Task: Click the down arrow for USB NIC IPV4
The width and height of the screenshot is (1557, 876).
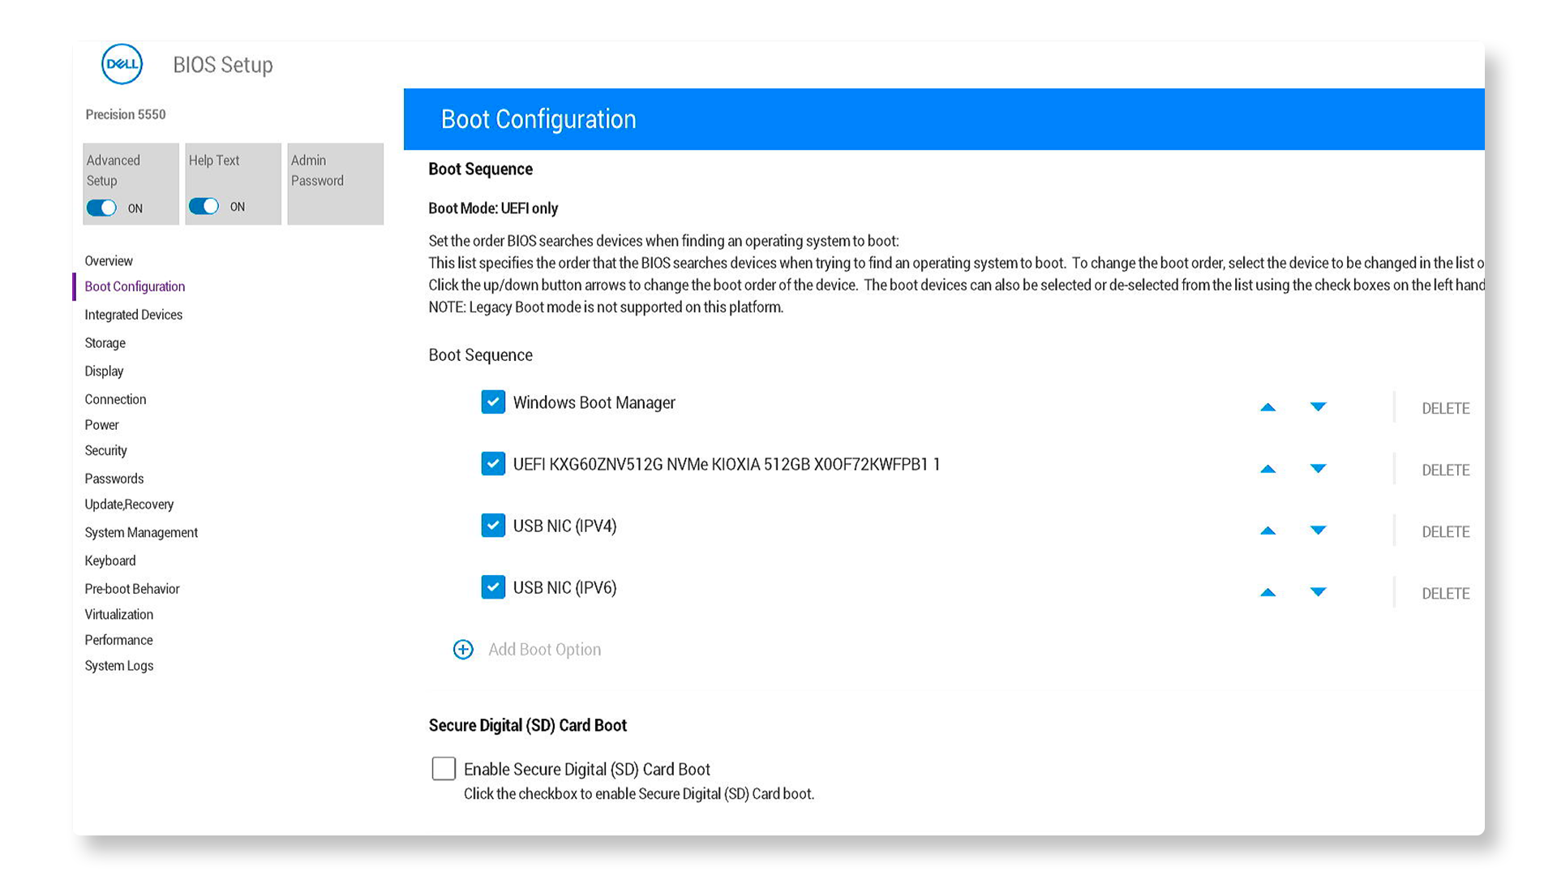Action: [1316, 530]
